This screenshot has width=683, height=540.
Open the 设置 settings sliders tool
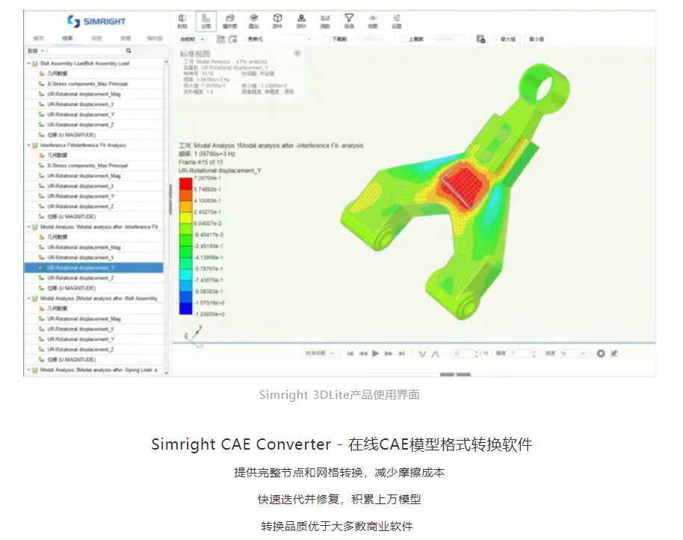[396, 21]
